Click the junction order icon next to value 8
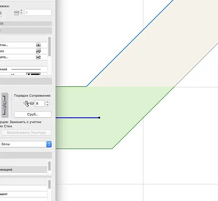218x201 pixels. [x=28, y=104]
